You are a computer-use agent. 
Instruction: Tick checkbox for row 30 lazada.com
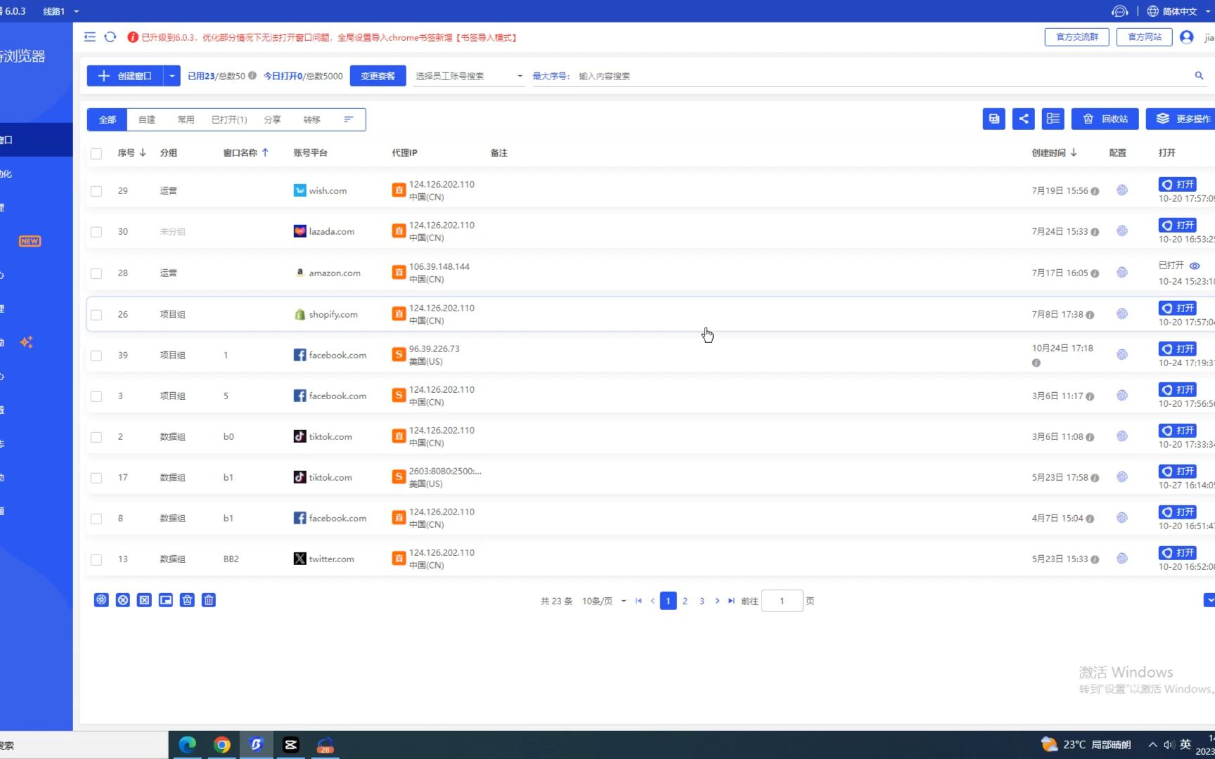click(x=96, y=232)
